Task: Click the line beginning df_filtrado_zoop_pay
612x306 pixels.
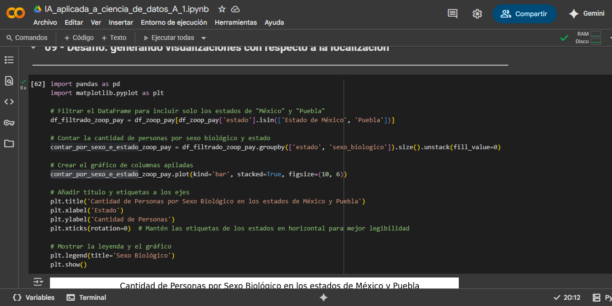Action: point(223,120)
